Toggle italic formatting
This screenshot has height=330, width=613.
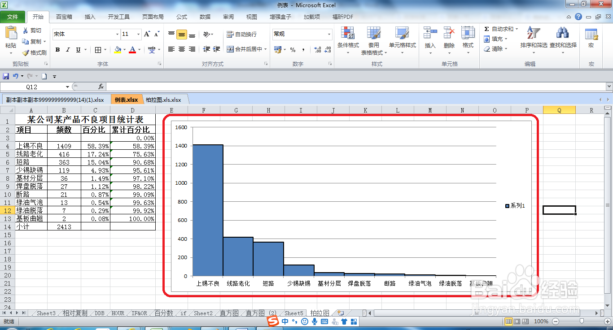[68, 50]
